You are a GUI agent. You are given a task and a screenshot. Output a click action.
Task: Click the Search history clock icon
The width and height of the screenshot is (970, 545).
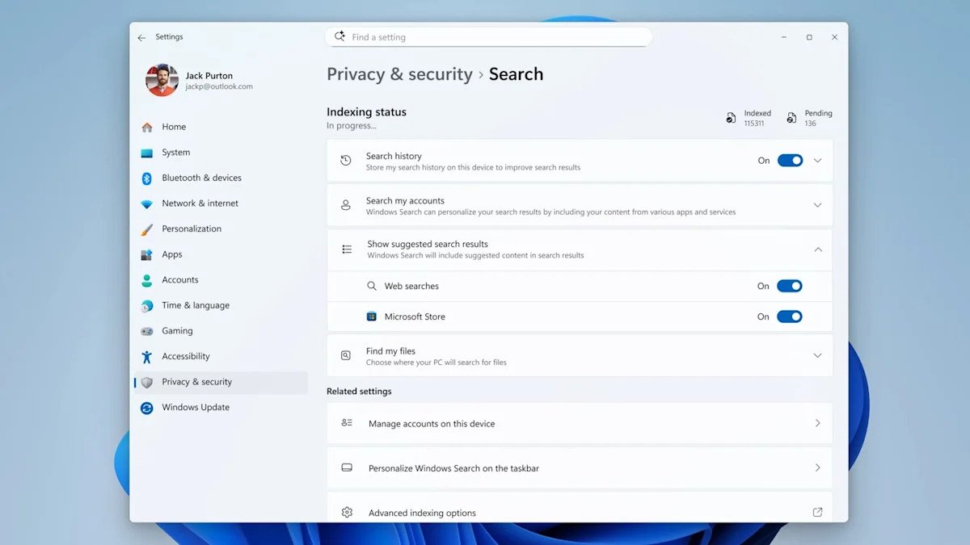[x=346, y=161]
